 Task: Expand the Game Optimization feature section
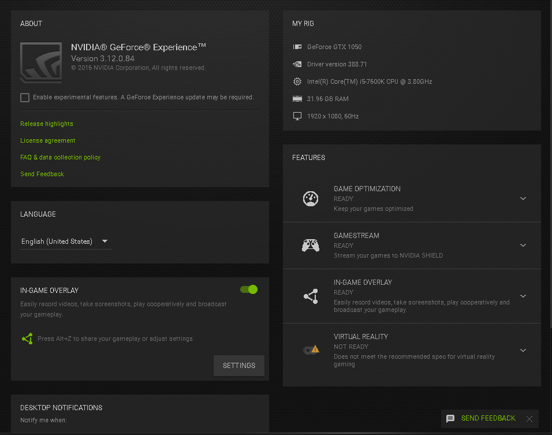click(523, 198)
